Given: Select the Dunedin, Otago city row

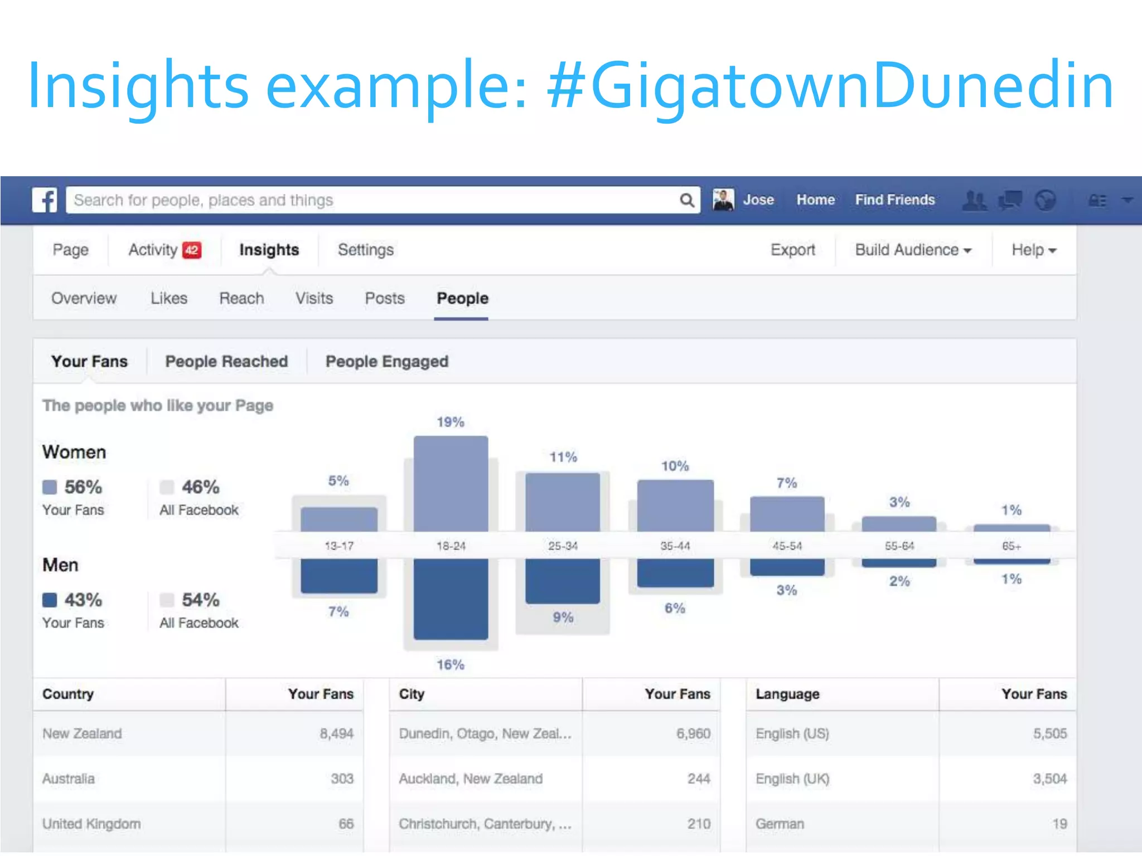Looking at the screenshot, I should 555,733.
